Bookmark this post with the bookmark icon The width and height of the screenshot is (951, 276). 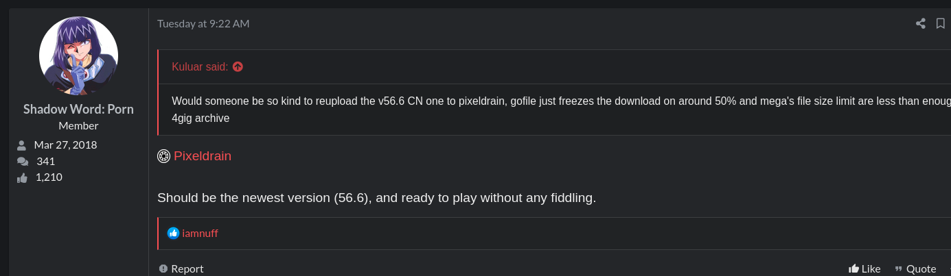pos(941,23)
